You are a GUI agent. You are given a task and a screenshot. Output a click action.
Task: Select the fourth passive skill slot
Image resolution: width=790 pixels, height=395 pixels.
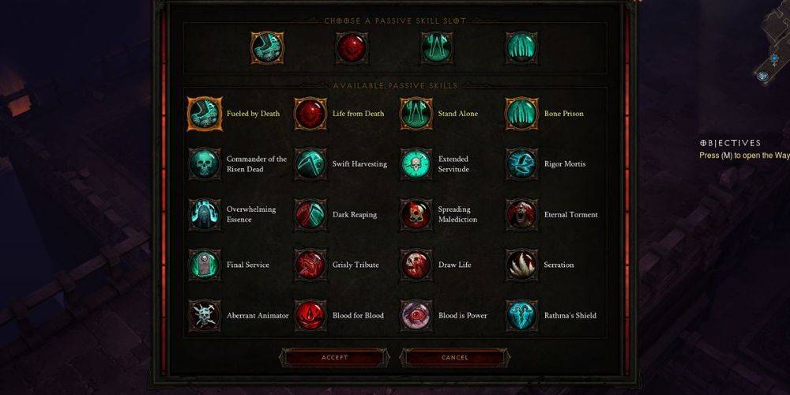(522, 48)
